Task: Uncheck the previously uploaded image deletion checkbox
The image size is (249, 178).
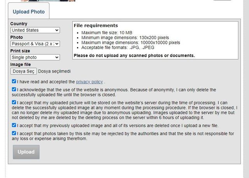Action: click(14, 125)
